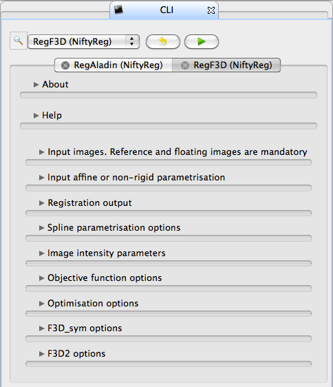333x387 pixels.
Task: Click the CLI terminal icon in tab
Action: (x=118, y=10)
